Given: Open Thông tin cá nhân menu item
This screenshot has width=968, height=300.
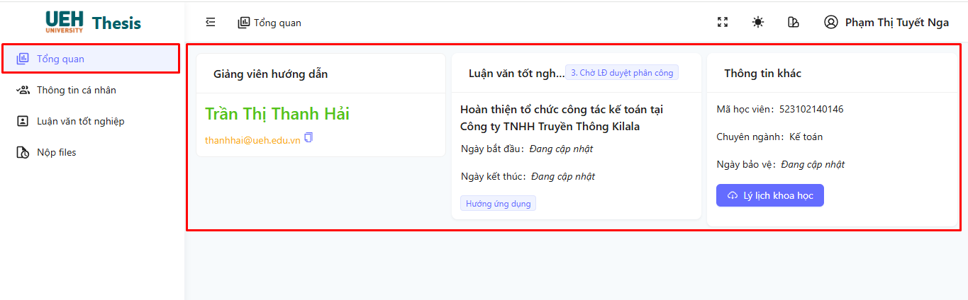Looking at the screenshot, I should [77, 90].
